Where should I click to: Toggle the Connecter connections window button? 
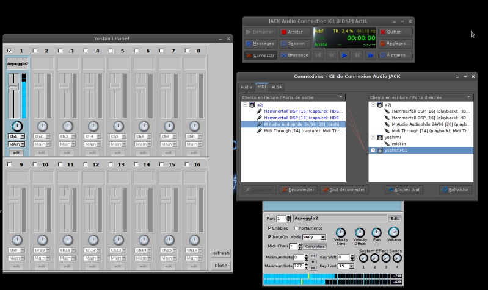[260, 55]
